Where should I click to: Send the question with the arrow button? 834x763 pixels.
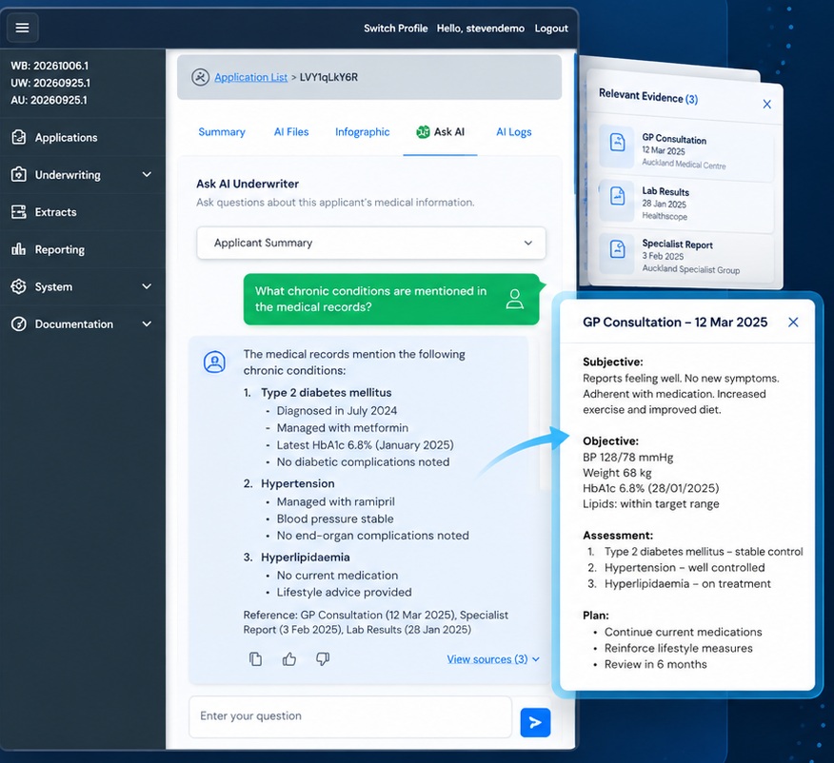(x=535, y=722)
